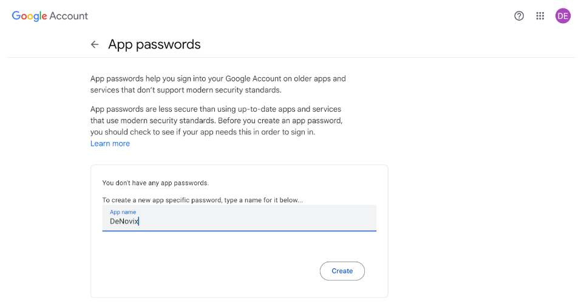Click the Account word next to Google logo
Screen dimensions: 584x303
coord(69,16)
